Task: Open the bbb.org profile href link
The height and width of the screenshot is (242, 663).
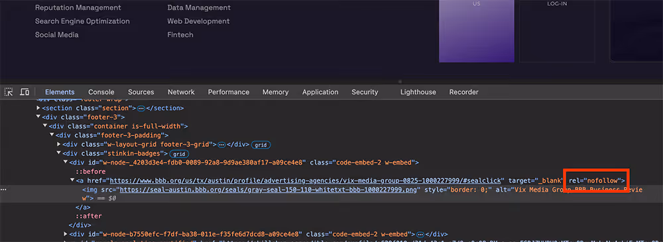Action: click(306, 181)
